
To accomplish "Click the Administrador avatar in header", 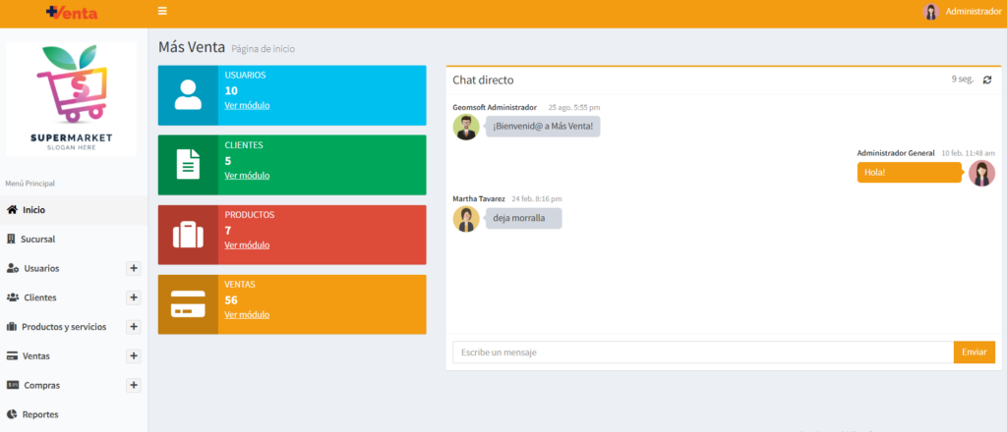I will point(930,12).
